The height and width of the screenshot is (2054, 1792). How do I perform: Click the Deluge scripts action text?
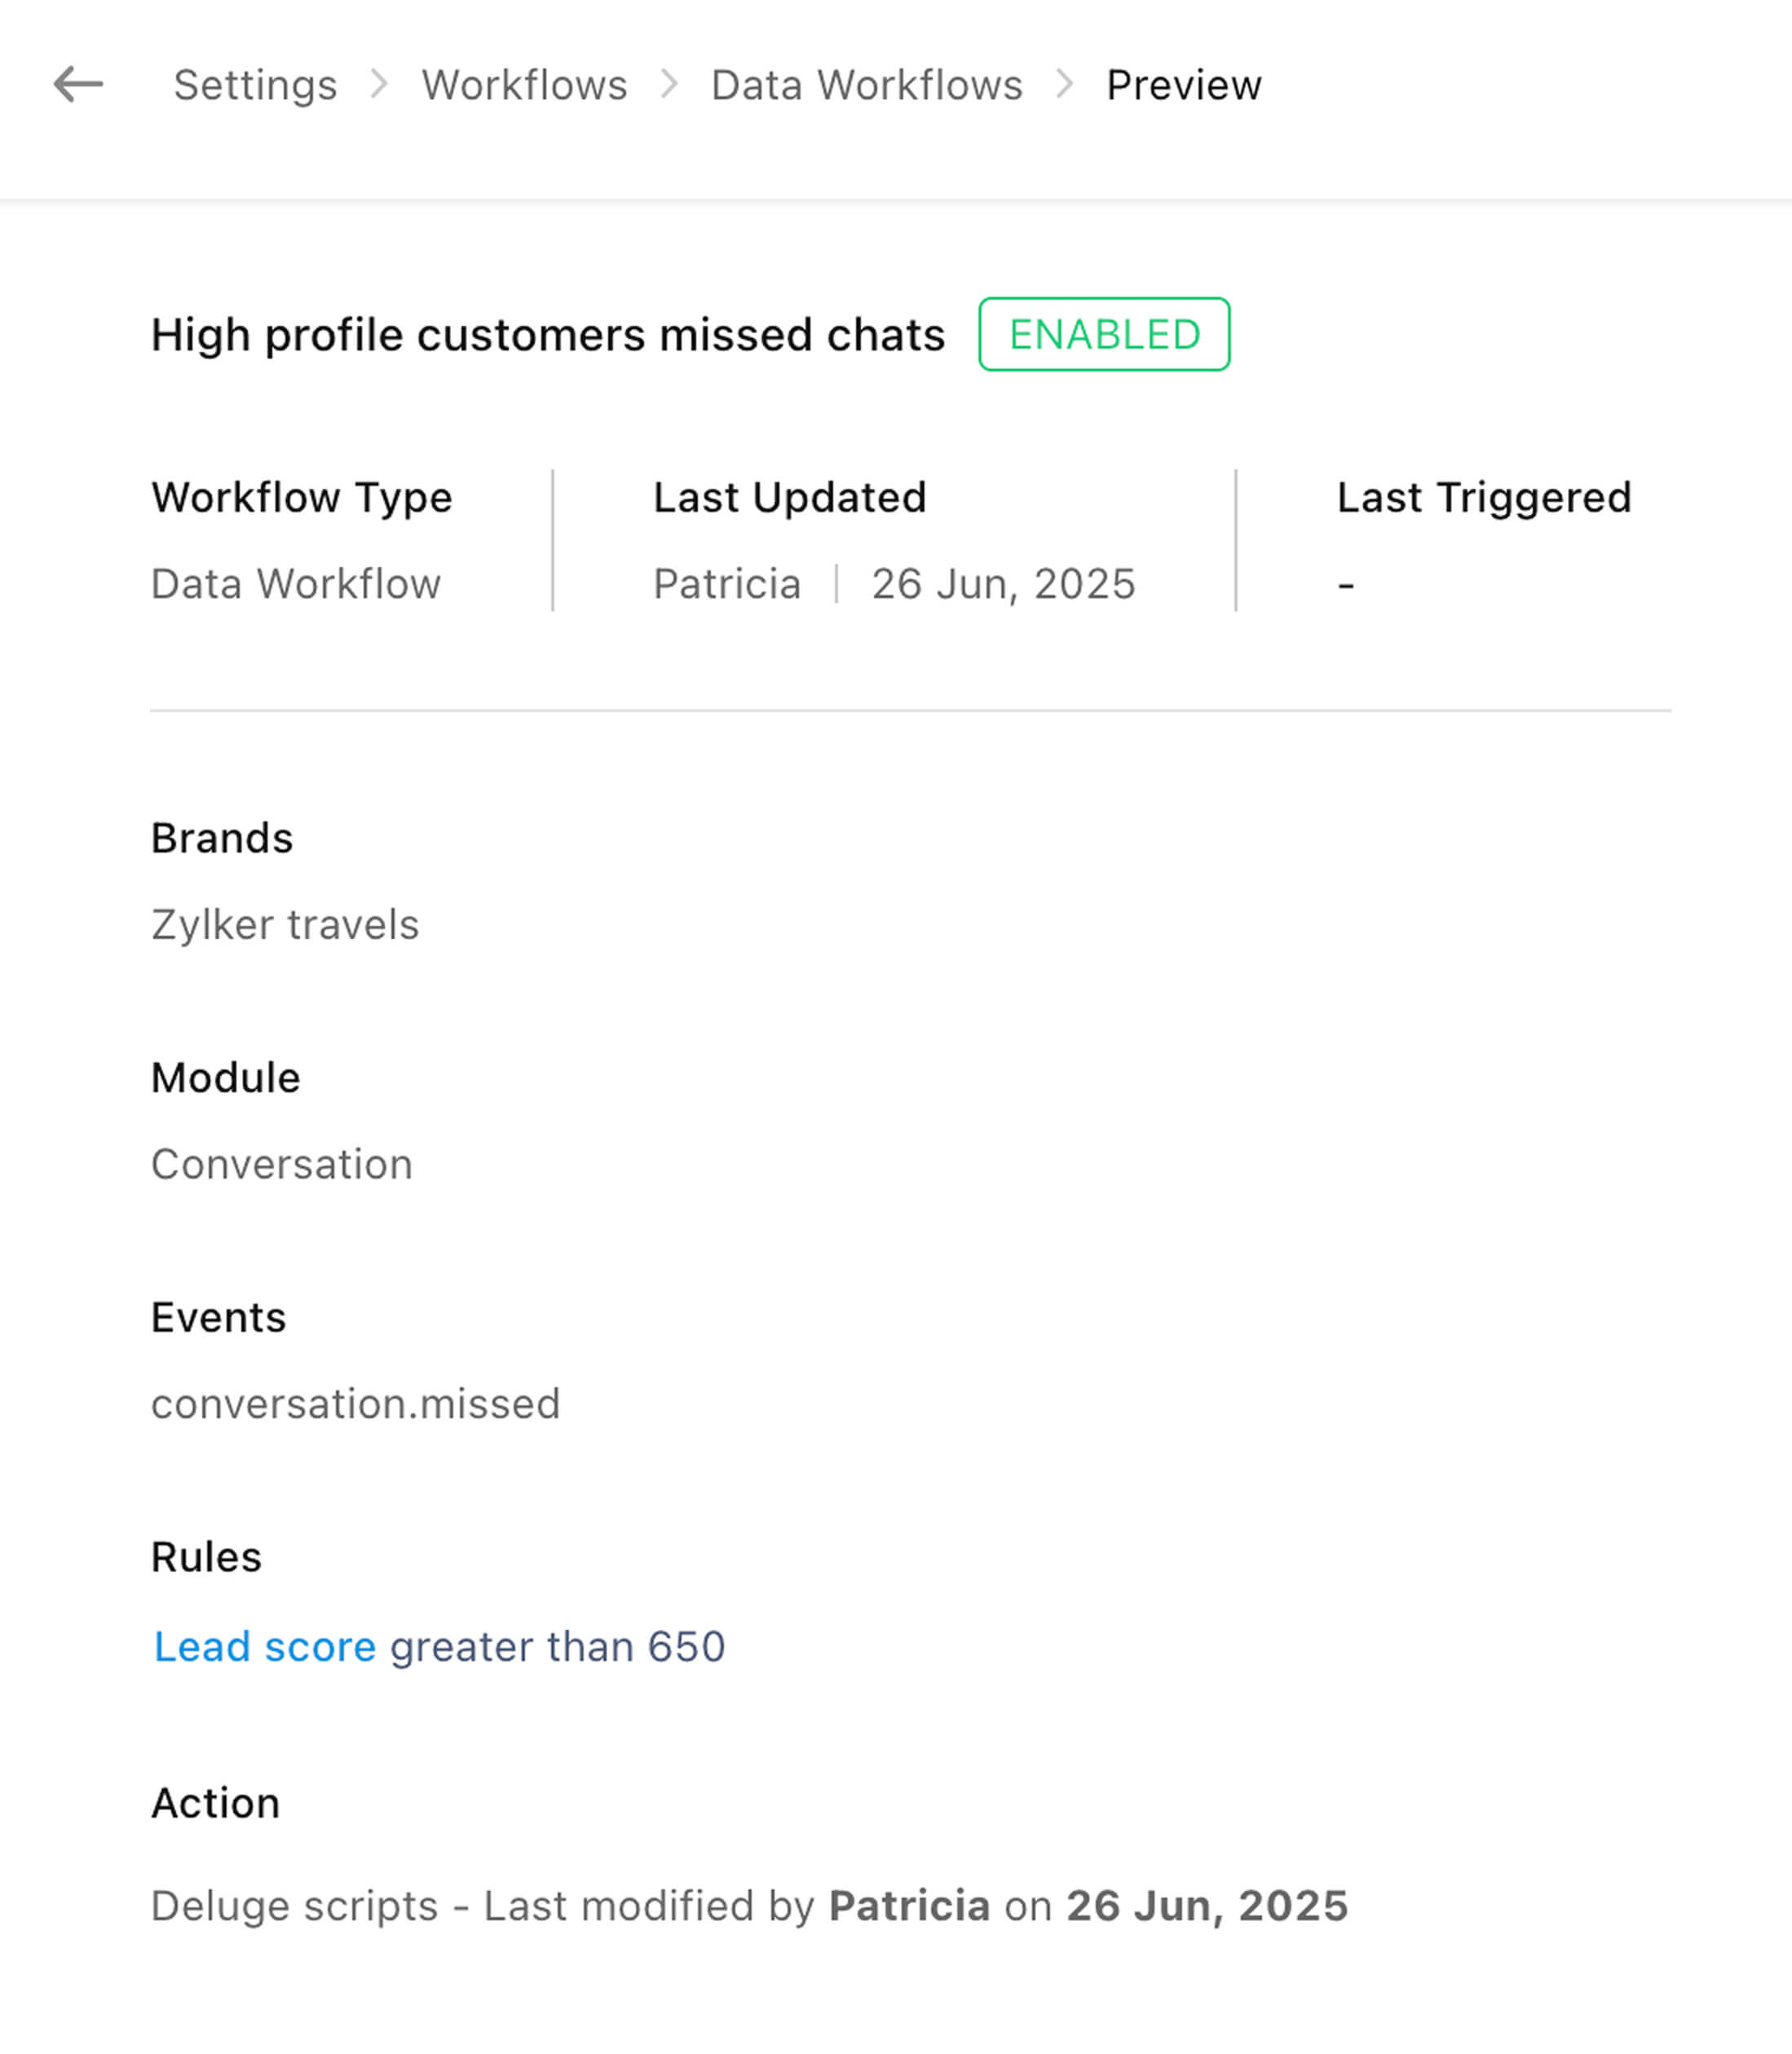pyautogui.click(x=294, y=1906)
